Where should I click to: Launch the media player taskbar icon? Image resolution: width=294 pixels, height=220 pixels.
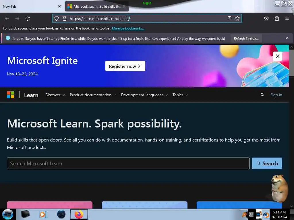pyautogui.click(x=43, y=214)
